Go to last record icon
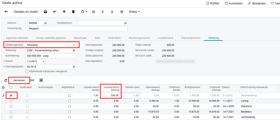The height and width of the screenshot is (120, 280). (x=121, y=12)
